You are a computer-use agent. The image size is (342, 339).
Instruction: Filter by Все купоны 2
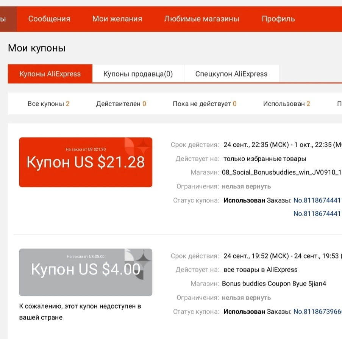tap(48, 104)
